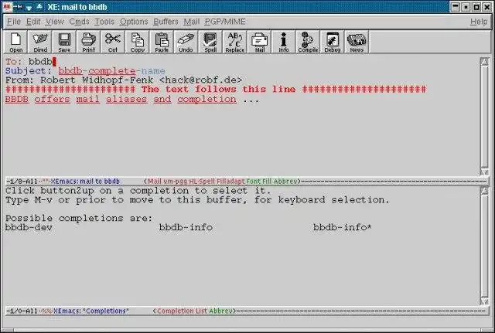
Task: Select the bbdb-dev completion
Action: coord(29,227)
